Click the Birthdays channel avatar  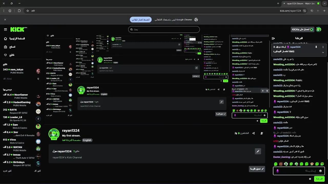pyautogui.click(x=38, y=164)
